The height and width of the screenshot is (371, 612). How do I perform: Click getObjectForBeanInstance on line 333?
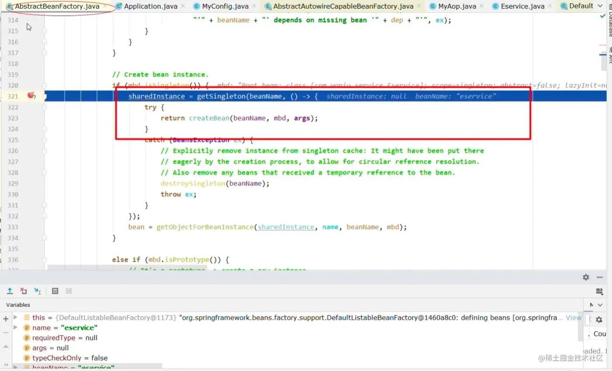pos(205,227)
